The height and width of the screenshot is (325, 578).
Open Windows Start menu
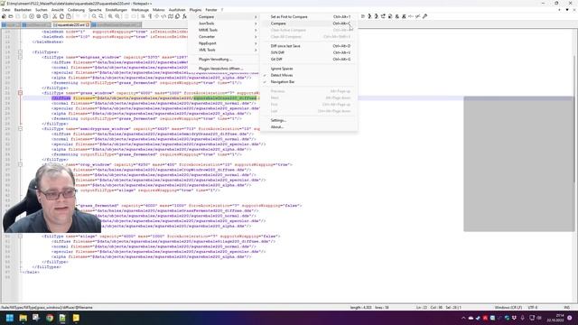[x=10, y=318]
